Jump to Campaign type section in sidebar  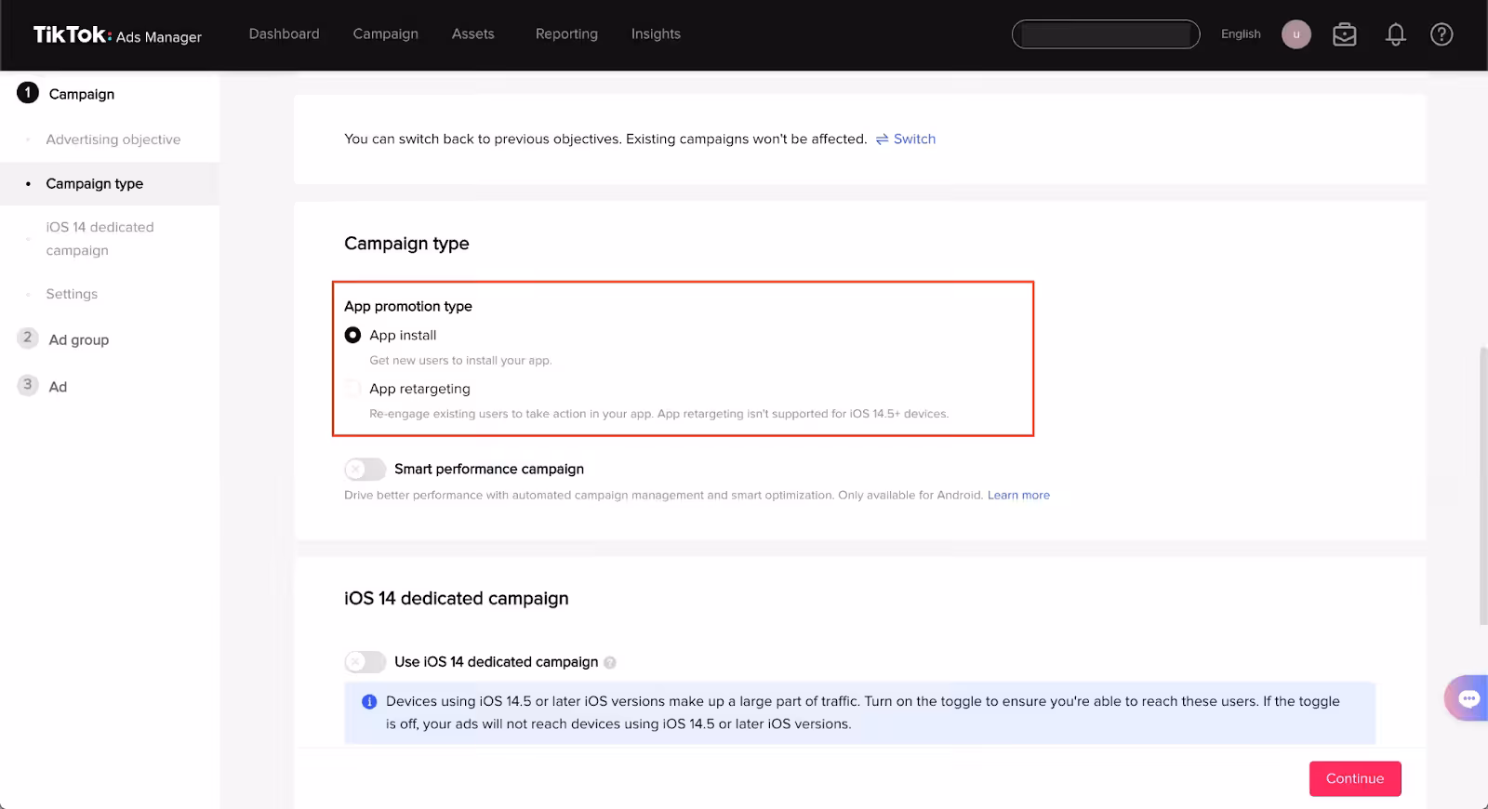coord(95,184)
